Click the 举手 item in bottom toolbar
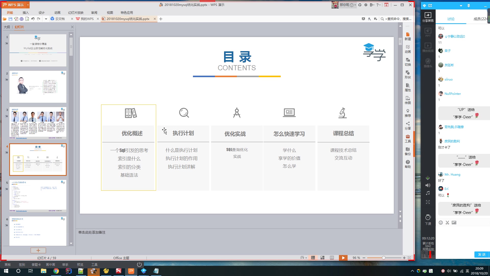This screenshot has width=490, height=276. click(65, 264)
